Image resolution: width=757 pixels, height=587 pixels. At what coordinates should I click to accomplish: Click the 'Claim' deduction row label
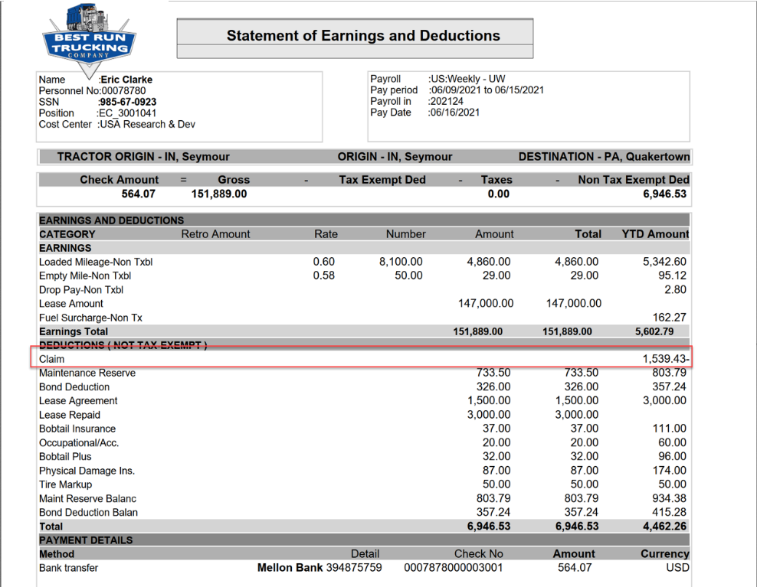(51, 360)
